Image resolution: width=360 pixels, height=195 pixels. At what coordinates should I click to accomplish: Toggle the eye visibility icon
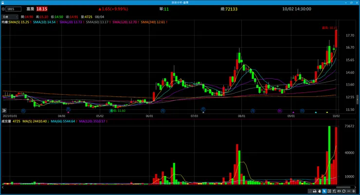[339, 191]
